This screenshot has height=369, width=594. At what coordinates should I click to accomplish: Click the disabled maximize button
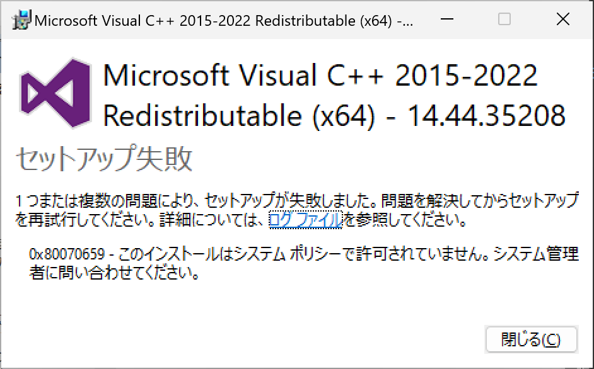pos(504,19)
